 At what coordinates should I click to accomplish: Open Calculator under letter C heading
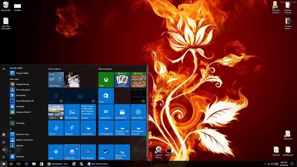pos(18,157)
